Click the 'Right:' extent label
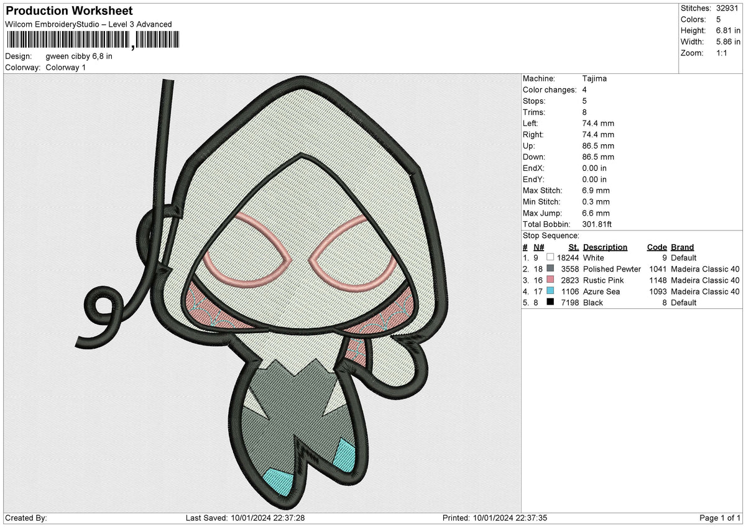This screenshot has width=746, height=527. click(533, 135)
